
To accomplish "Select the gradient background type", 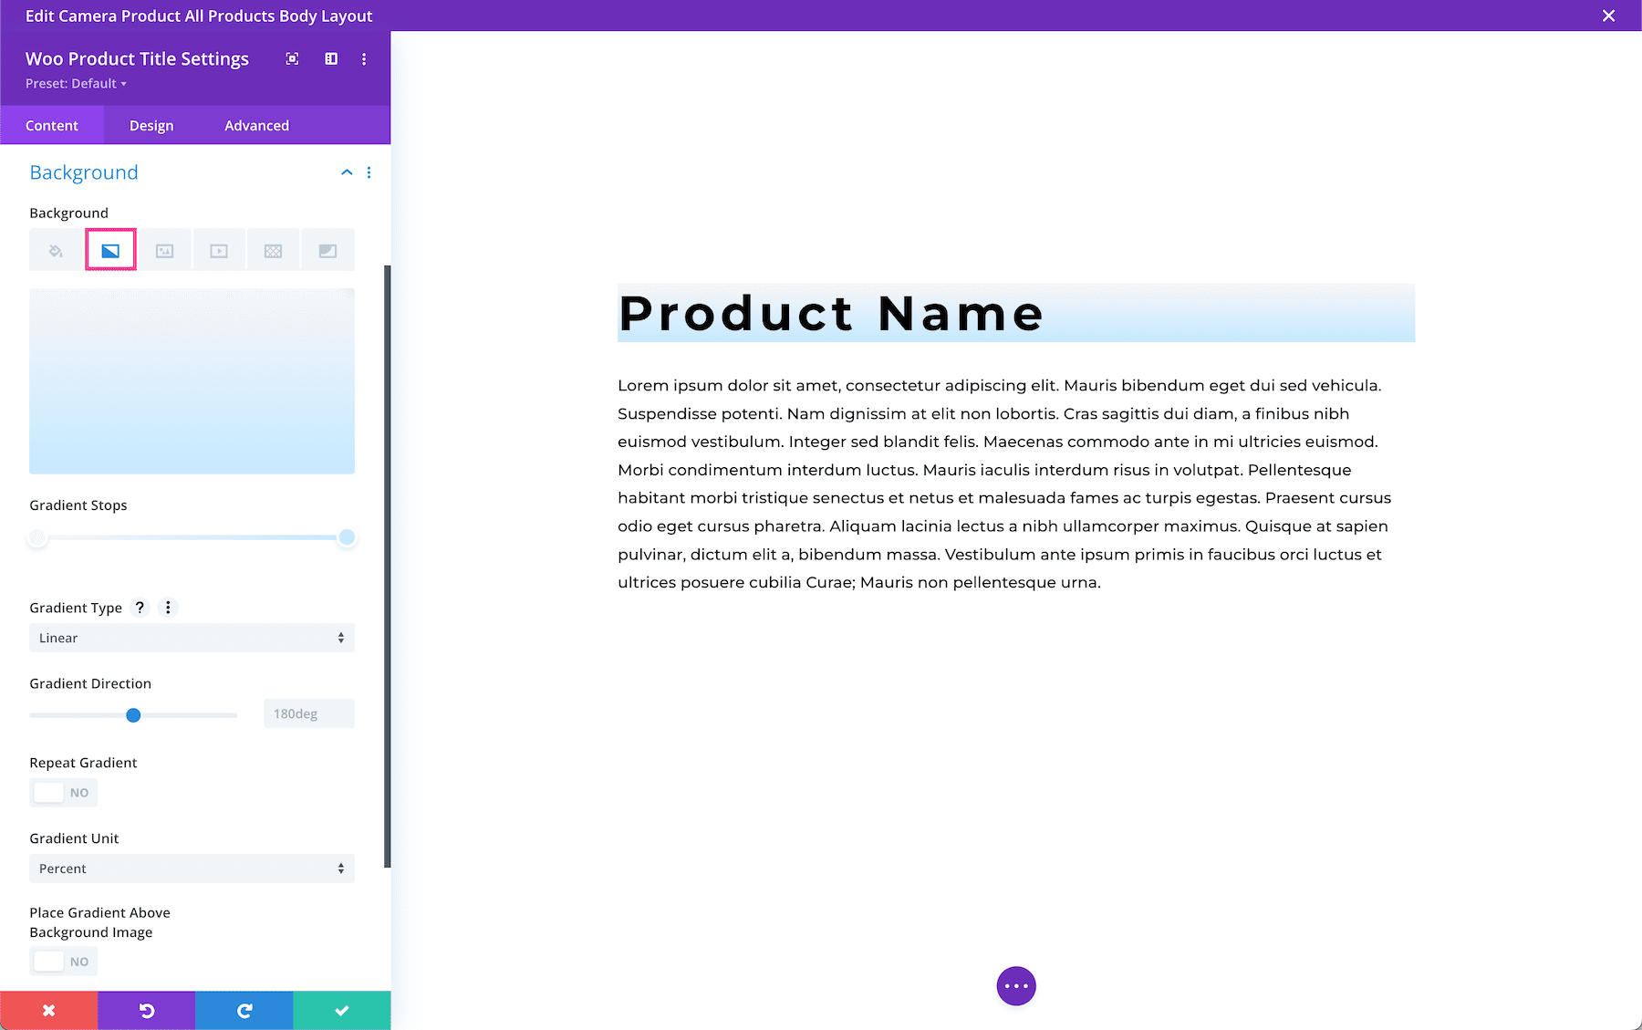I will [110, 248].
